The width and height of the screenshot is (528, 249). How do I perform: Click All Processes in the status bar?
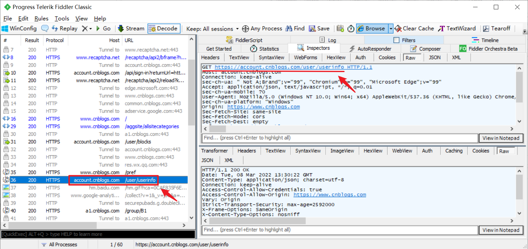point(59,244)
